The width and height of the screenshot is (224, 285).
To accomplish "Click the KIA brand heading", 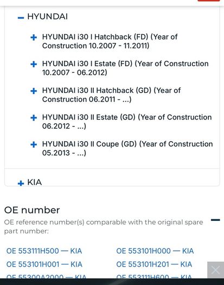I will 35,182.
